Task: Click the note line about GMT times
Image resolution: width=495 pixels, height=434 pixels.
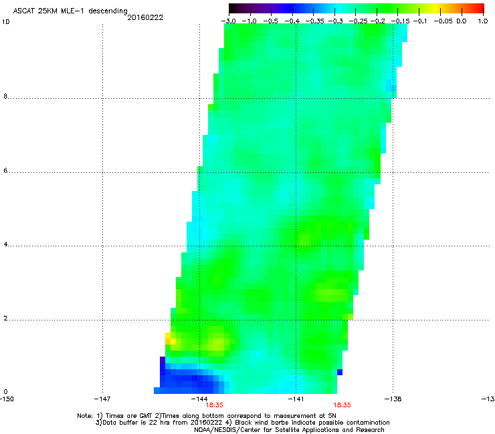Action: click(x=207, y=416)
